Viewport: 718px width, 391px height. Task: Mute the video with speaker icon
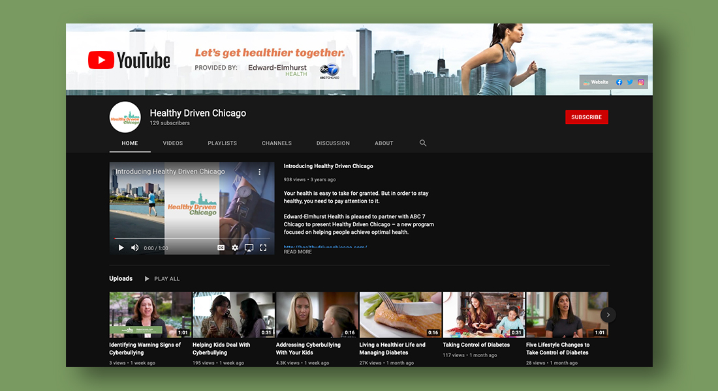pos(135,248)
